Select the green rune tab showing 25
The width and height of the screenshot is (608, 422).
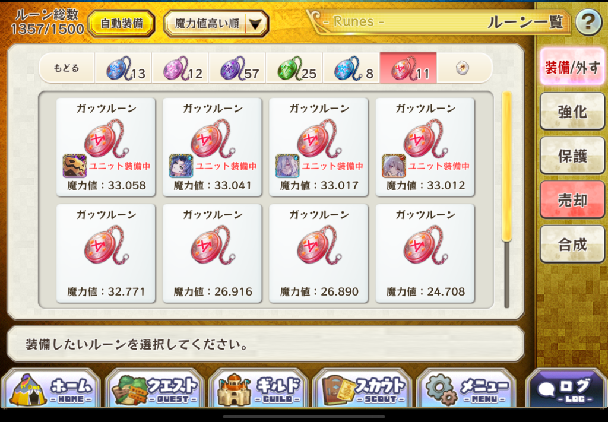click(294, 68)
